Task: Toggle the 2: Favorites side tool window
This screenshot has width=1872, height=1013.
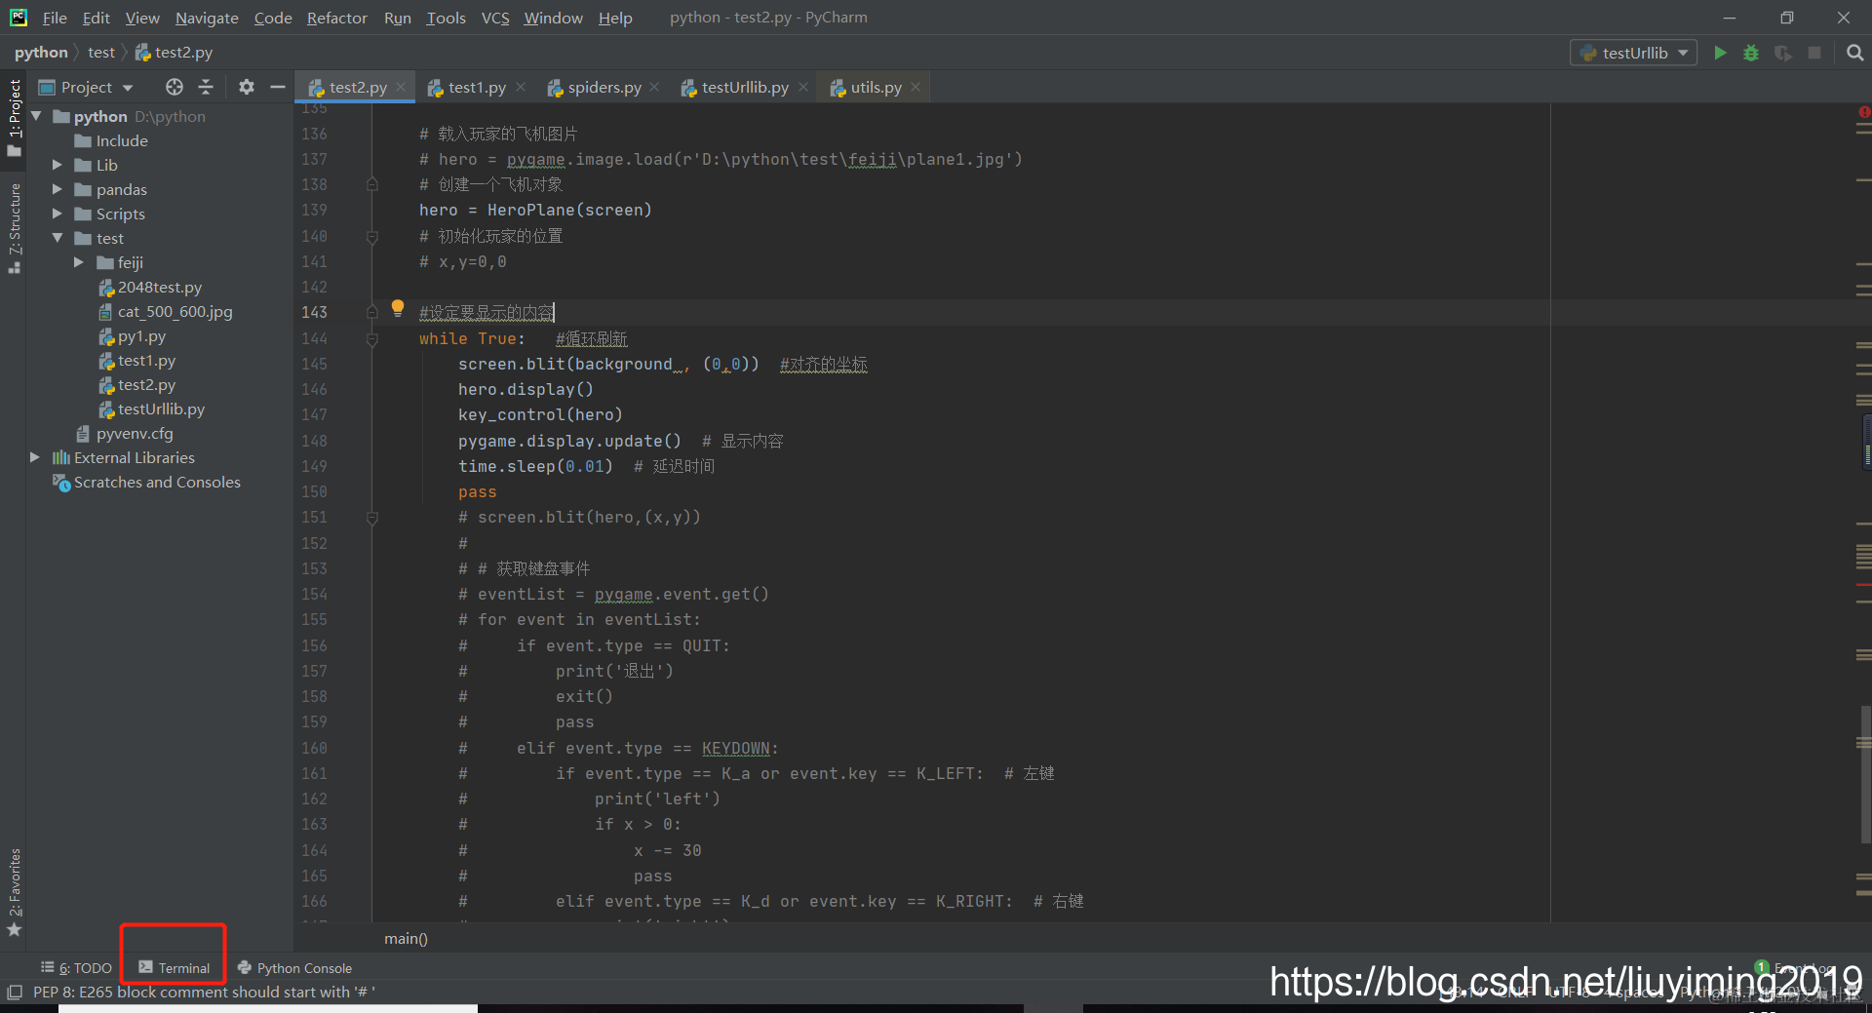Action: point(15,891)
